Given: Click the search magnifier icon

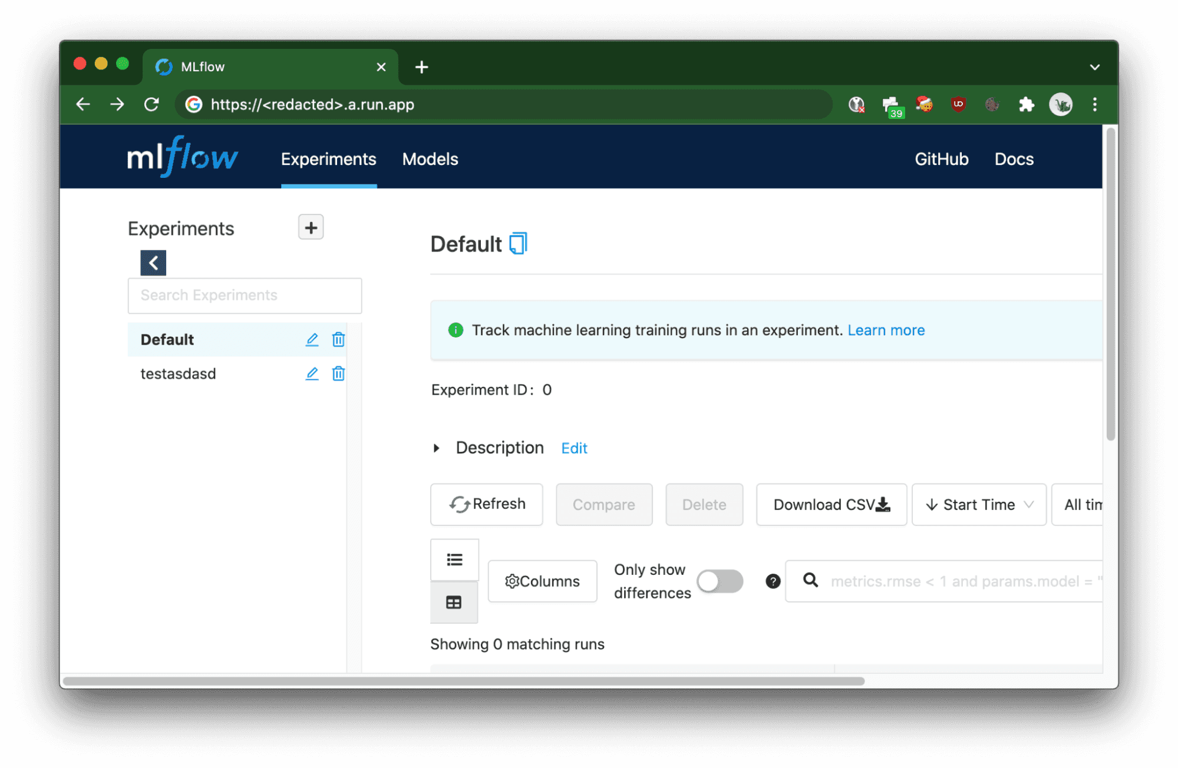Looking at the screenshot, I should point(810,580).
